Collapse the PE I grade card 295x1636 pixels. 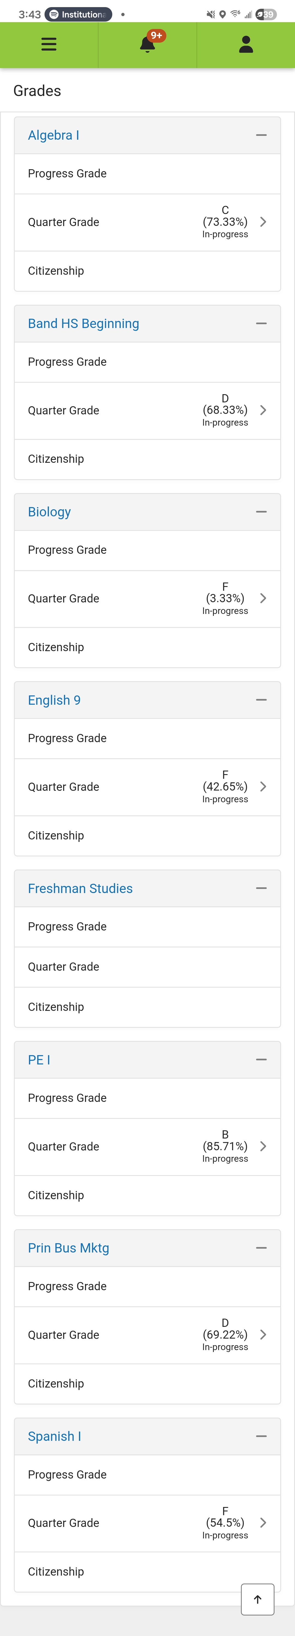coord(261,1059)
